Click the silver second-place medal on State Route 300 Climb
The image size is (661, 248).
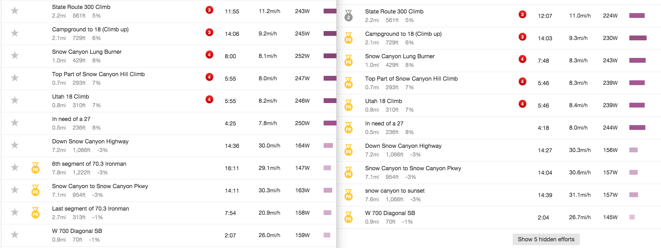(x=349, y=16)
